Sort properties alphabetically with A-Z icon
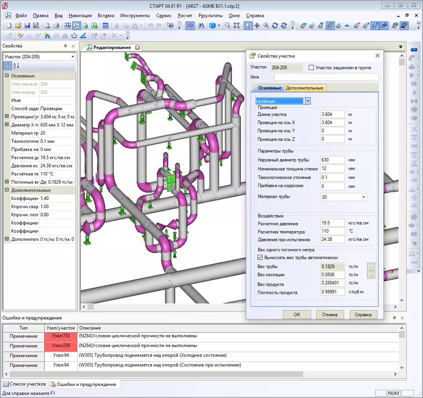The width and height of the screenshot is (423, 398). (16, 66)
